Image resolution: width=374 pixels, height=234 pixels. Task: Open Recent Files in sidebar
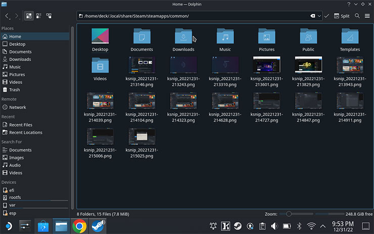(21, 125)
